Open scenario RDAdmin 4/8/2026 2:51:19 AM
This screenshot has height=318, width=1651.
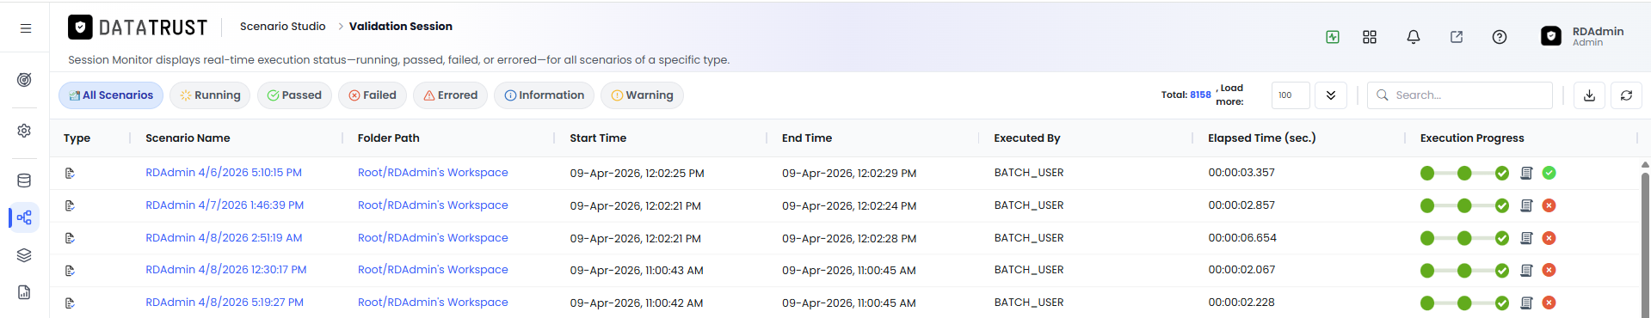pos(224,238)
